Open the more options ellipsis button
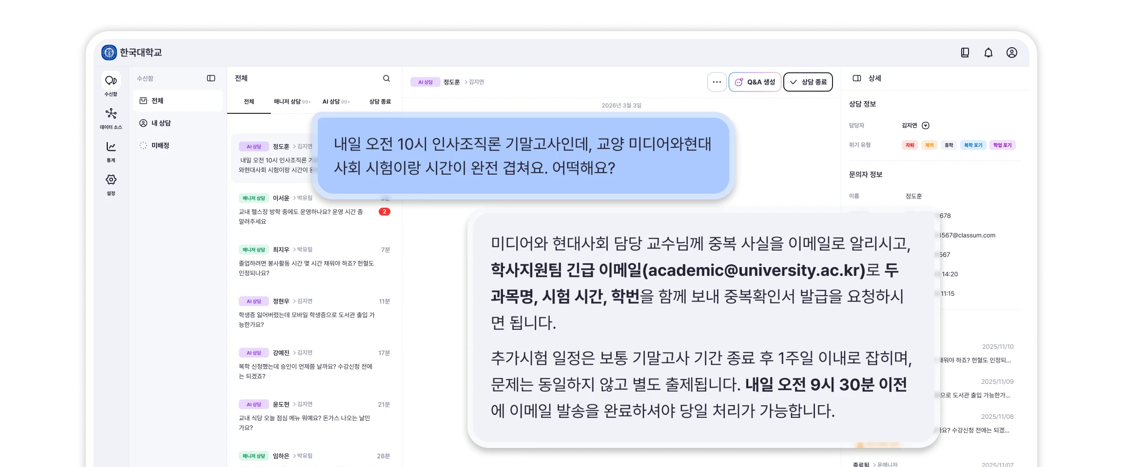 click(716, 82)
